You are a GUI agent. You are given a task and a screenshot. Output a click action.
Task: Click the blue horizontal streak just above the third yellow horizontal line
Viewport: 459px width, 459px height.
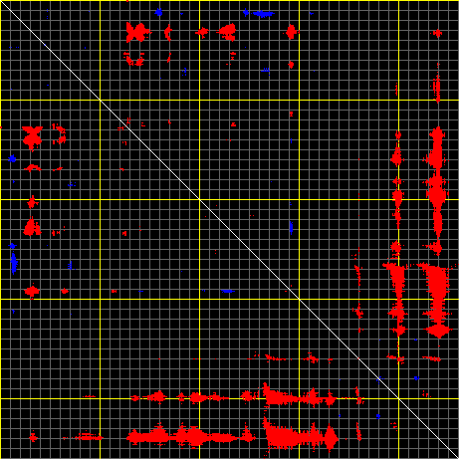228,291
